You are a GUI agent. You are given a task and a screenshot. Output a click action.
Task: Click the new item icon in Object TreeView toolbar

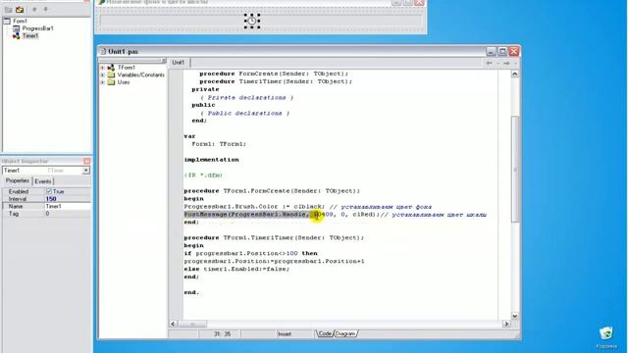8,9
